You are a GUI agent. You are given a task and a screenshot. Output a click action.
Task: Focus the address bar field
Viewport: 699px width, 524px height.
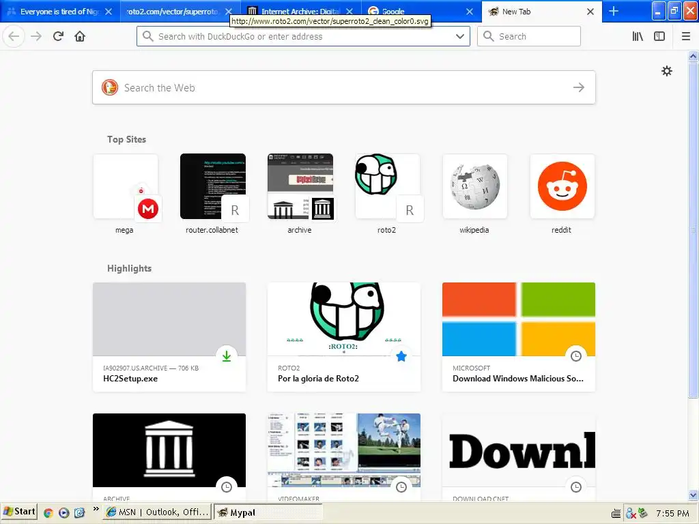pyautogui.click(x=303, y=36)
